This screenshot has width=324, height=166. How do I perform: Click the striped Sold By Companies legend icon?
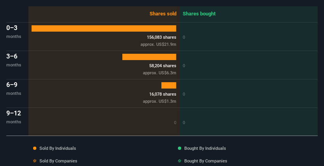point(35,161)
